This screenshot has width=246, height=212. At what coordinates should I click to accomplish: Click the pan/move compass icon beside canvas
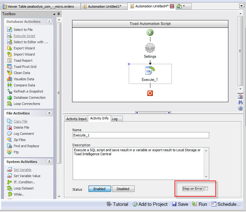(240, 108)
